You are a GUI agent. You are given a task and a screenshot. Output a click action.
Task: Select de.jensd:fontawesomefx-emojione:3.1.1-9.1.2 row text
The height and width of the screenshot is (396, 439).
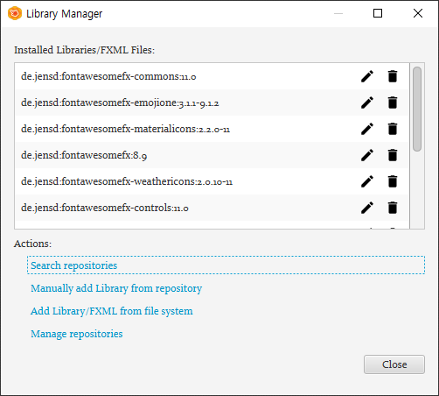120,103
